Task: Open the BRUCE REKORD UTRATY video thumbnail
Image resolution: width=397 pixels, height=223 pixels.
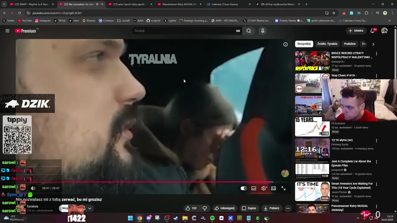Action: [312, 61]
